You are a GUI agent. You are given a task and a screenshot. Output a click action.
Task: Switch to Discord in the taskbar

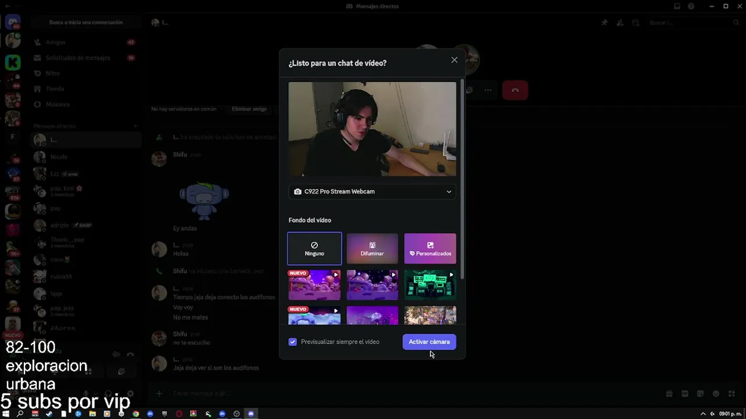(x=251, y=414)
